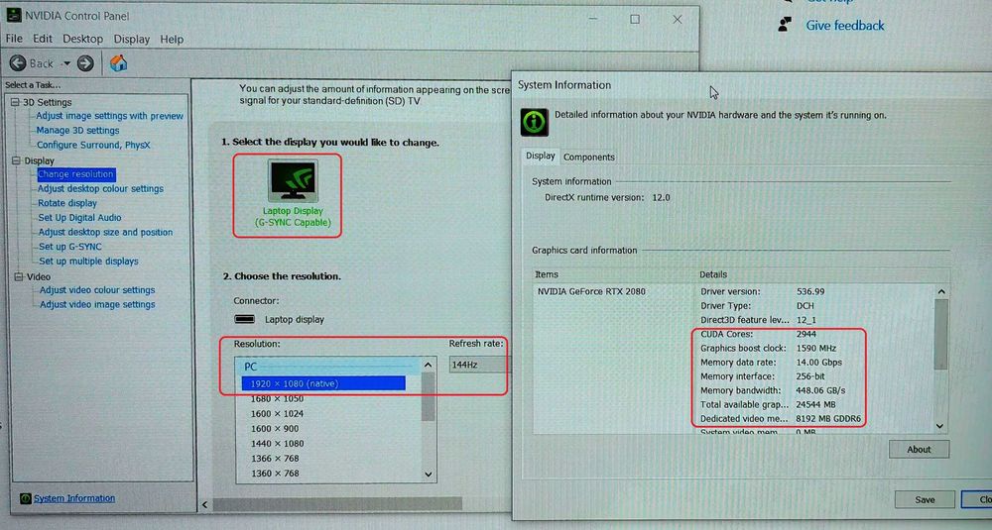This screenshot has height=530, width=992.
Task: Select the Laptop Display monitor icon
Action: coord(293,181)
